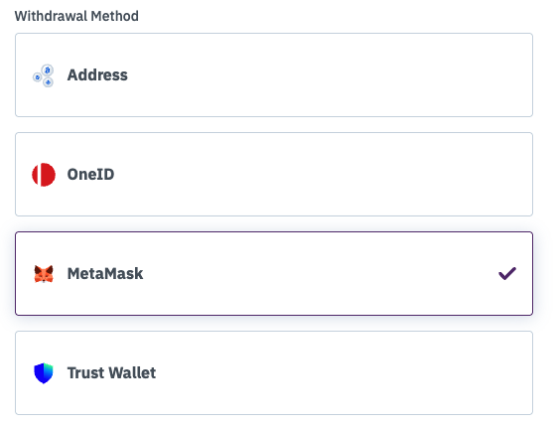
Task: Click the red OneID logo
Action: pyautogui.click(x=44, y=175)
